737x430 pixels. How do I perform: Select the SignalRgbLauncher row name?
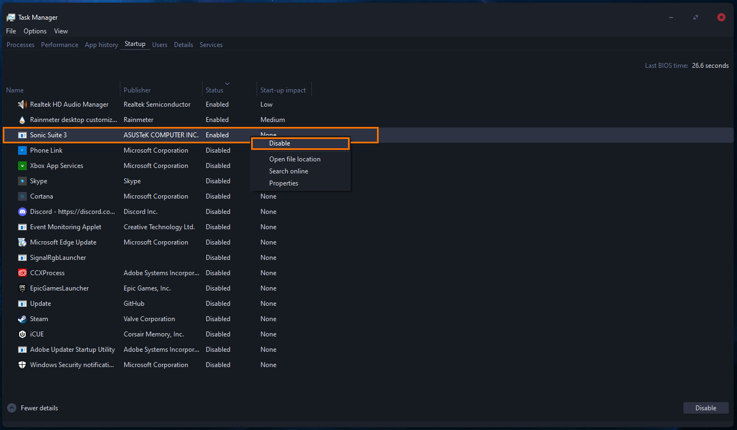pos(58,258)
